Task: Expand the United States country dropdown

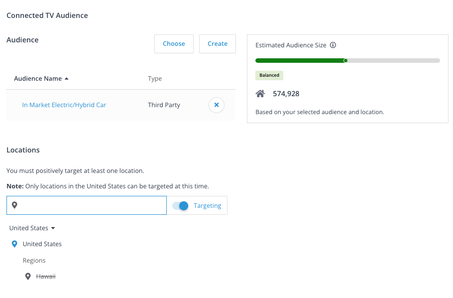Action: (32, 228)
